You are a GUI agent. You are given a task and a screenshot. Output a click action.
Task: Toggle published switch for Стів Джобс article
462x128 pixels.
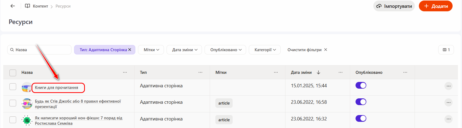tap(361, 102)
